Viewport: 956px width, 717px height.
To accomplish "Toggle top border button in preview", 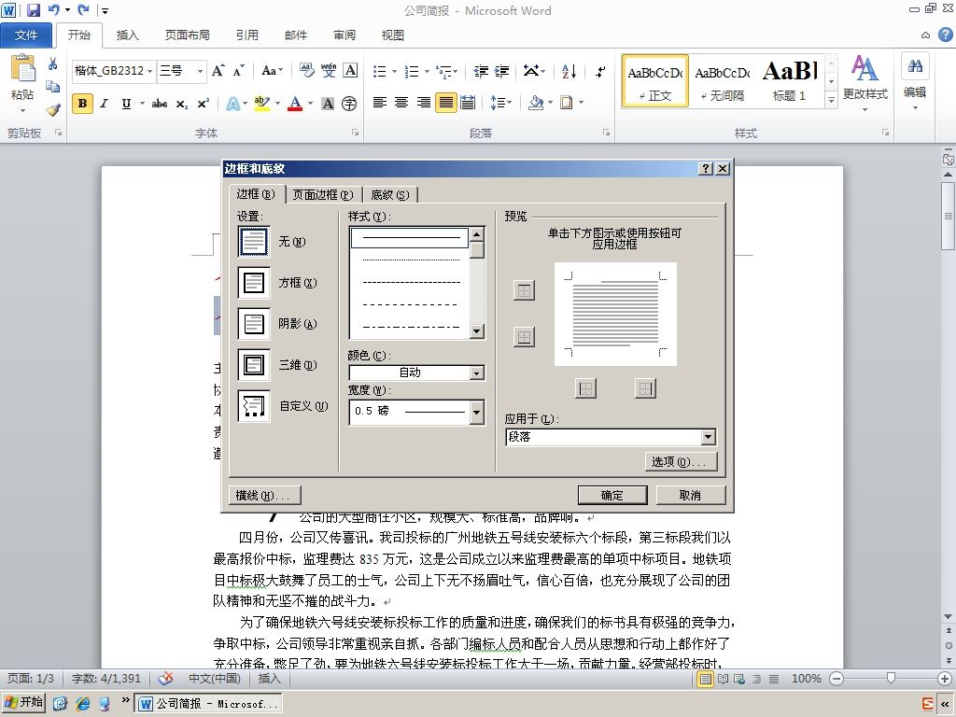I will tap(524, 291).
